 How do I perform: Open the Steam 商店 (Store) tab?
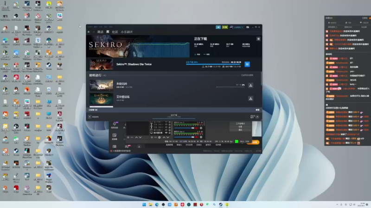(x=100, y=32)
